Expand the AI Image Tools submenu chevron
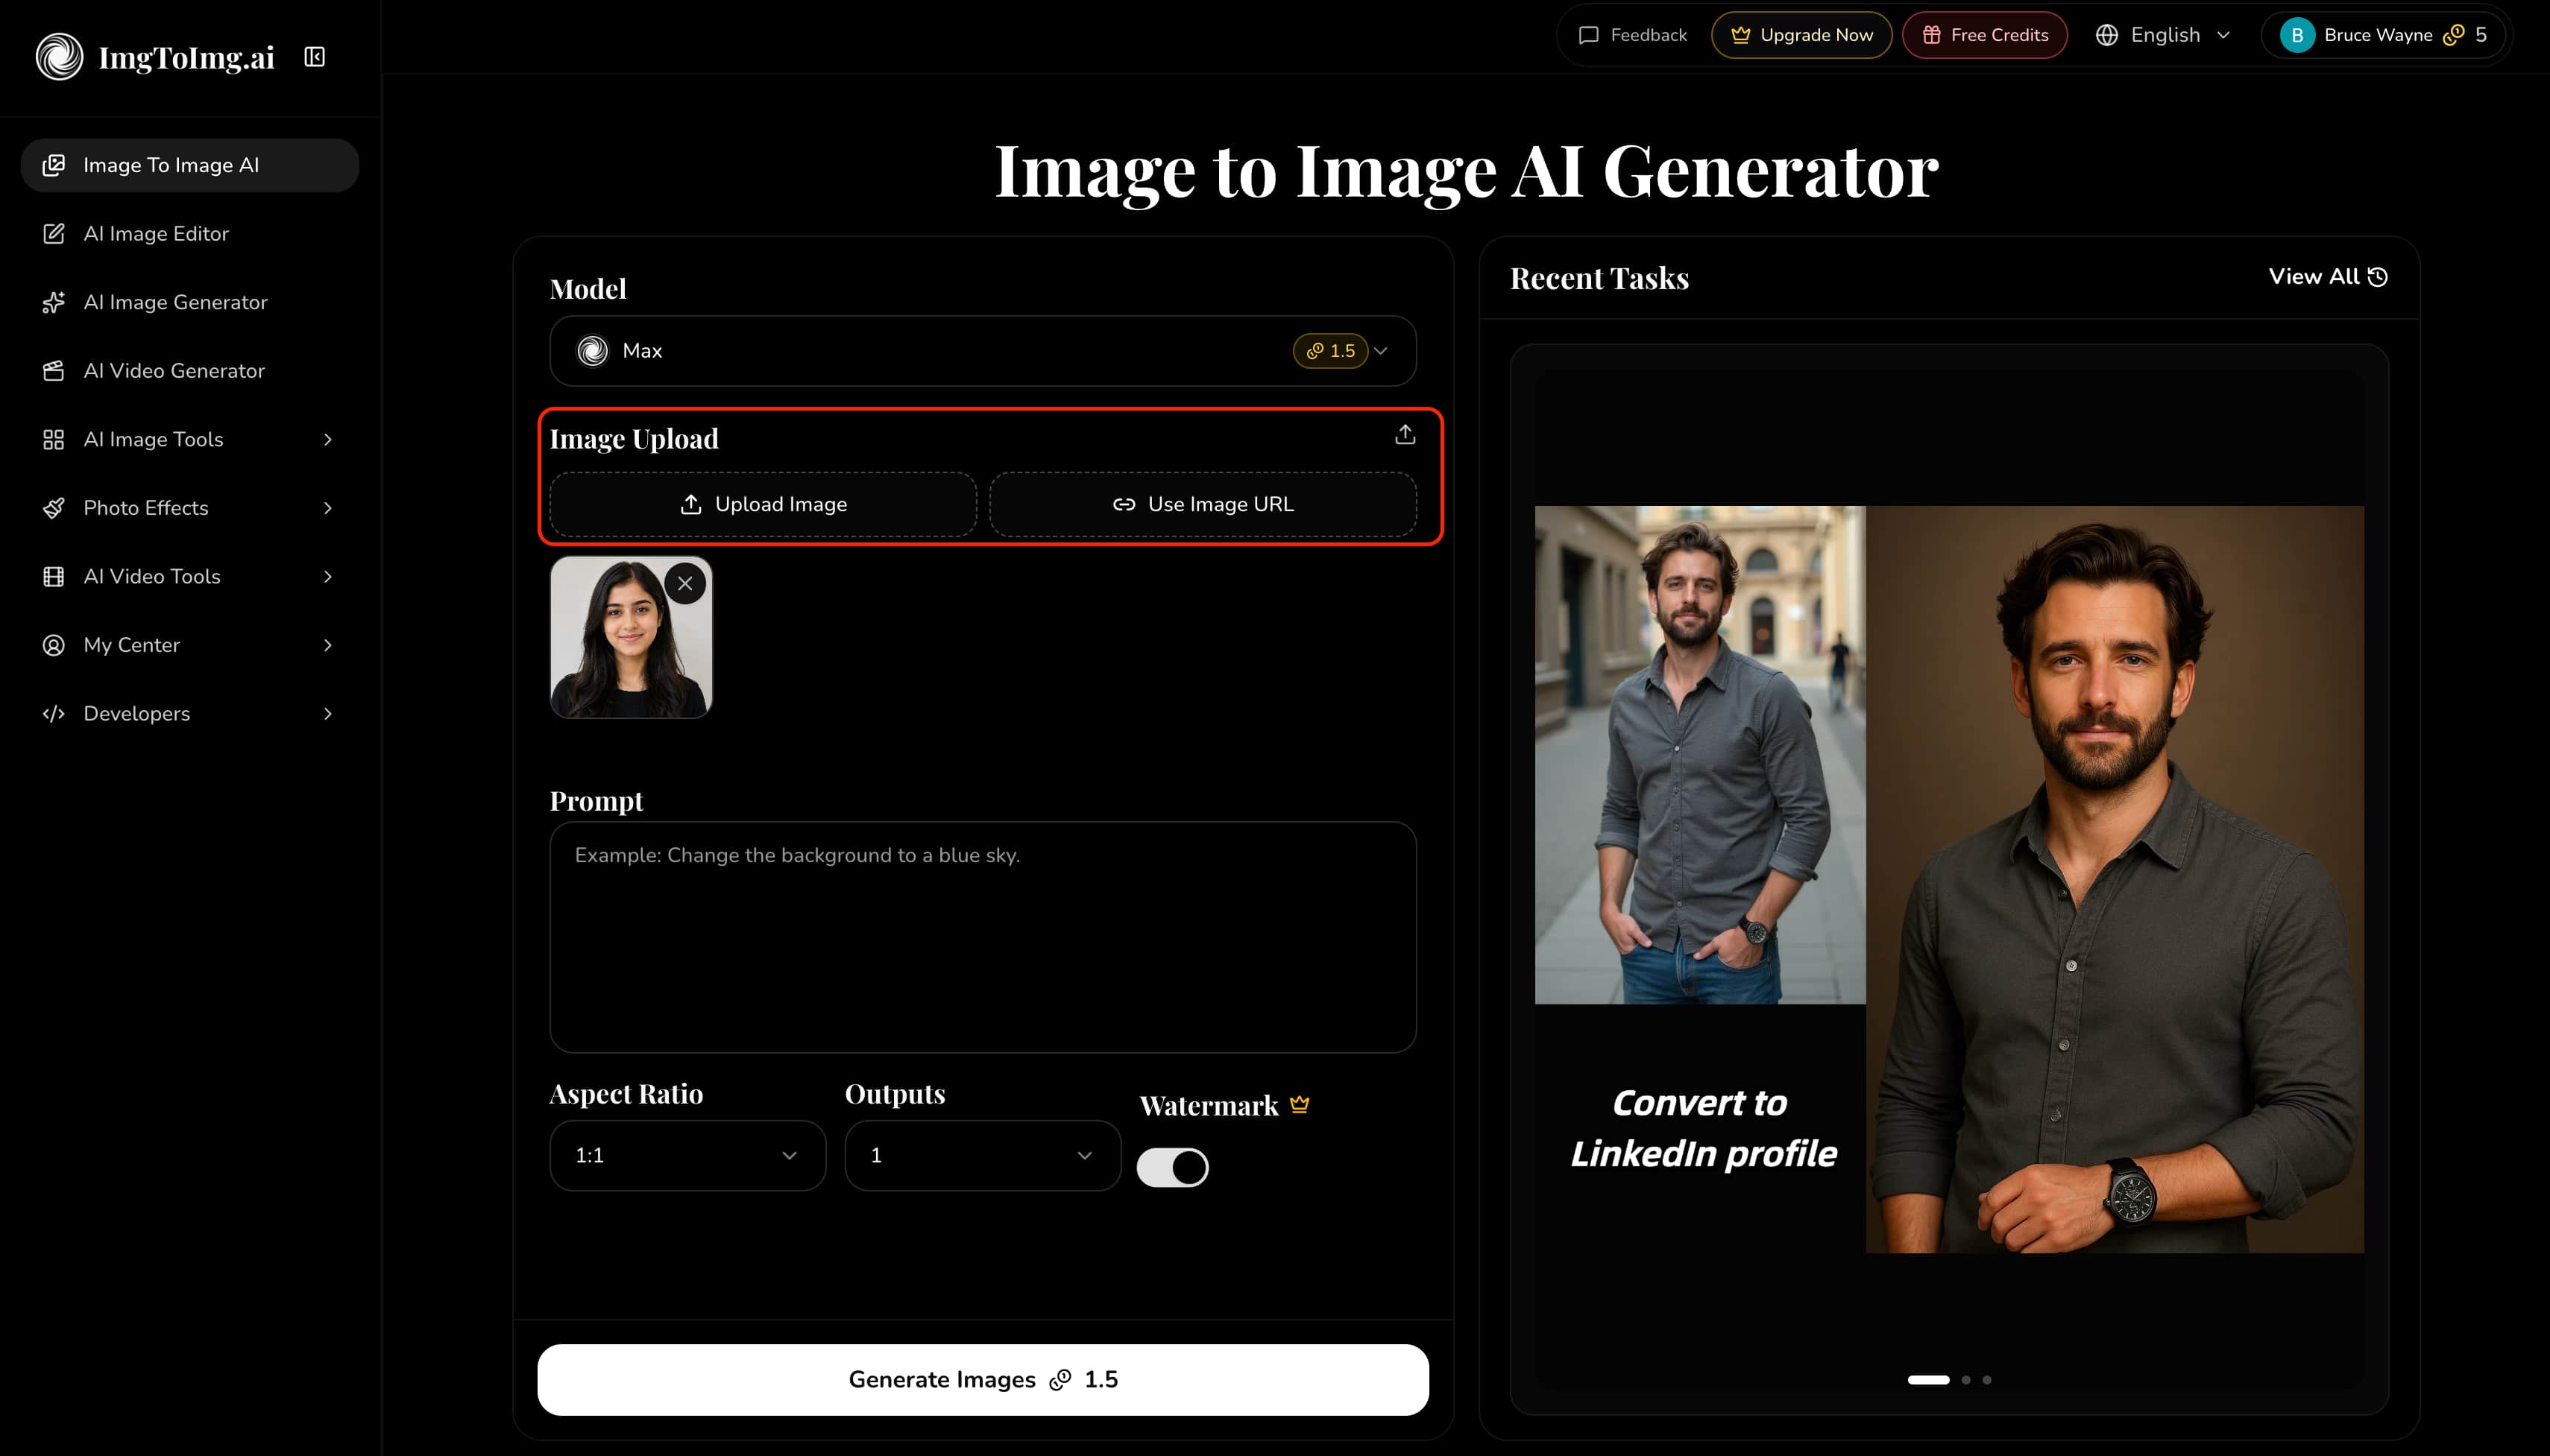Screen dimensions: 2550x1456 click(x=327, y=440)
